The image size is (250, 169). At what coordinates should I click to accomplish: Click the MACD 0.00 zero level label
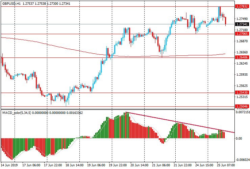239,138
